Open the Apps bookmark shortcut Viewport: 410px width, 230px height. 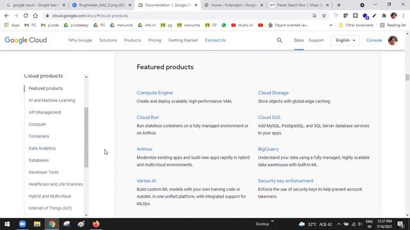[12, 25]
